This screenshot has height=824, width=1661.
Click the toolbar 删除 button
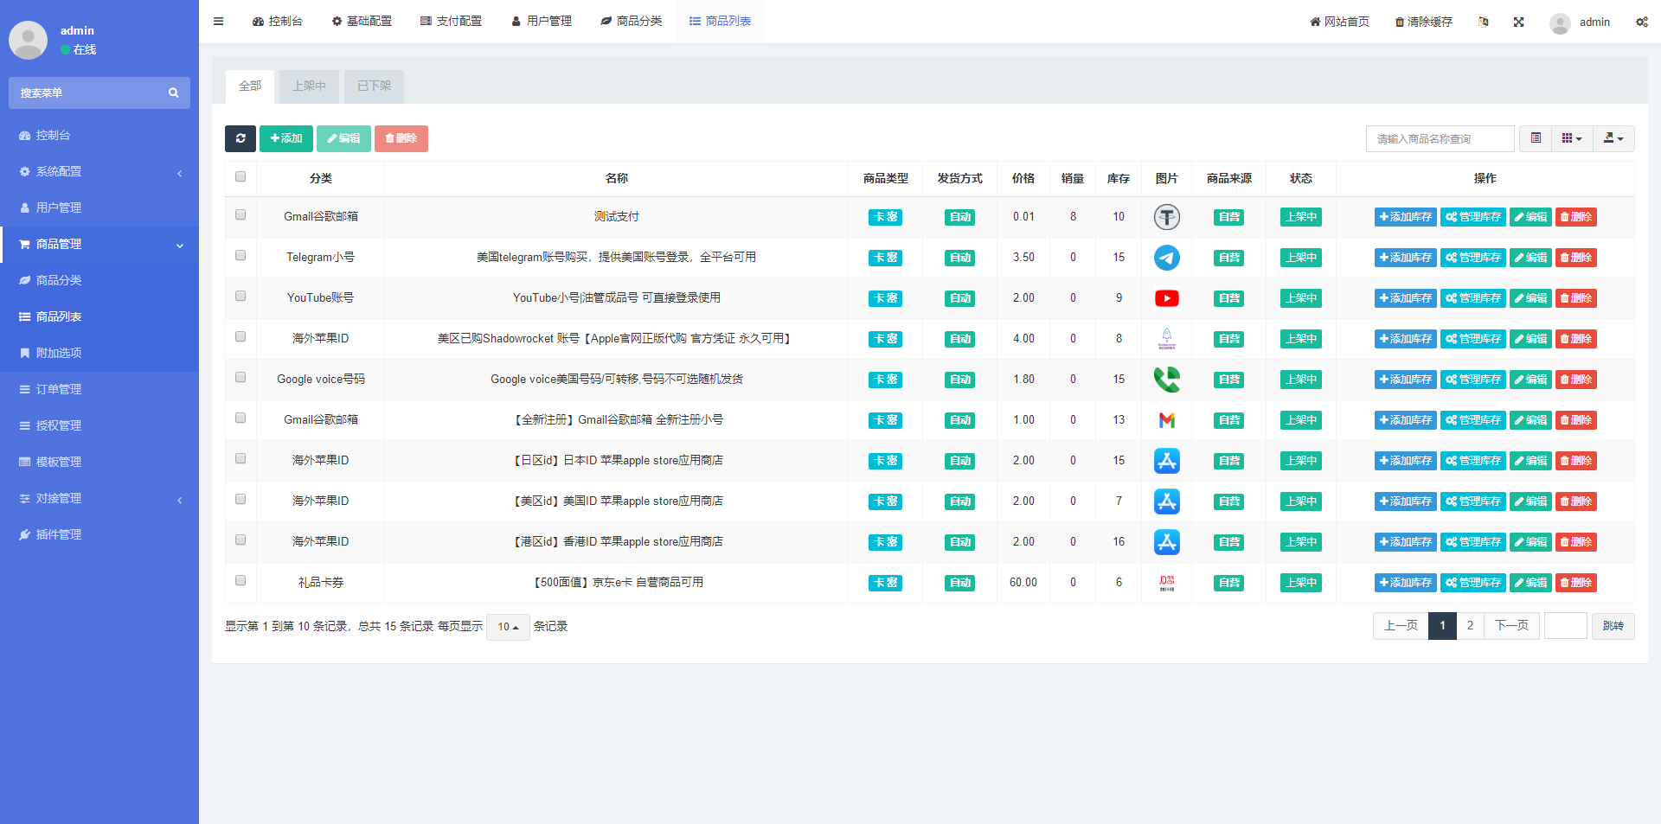pos(401,138)
